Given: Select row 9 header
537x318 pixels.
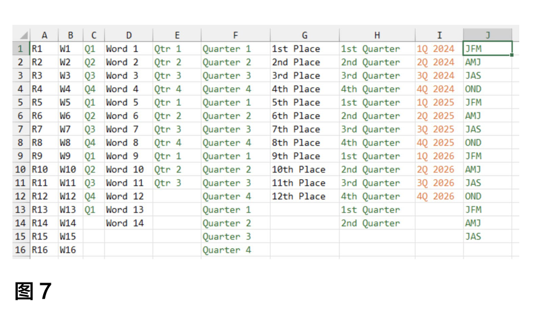Looking at the screenshot, I should pos(21,156).
